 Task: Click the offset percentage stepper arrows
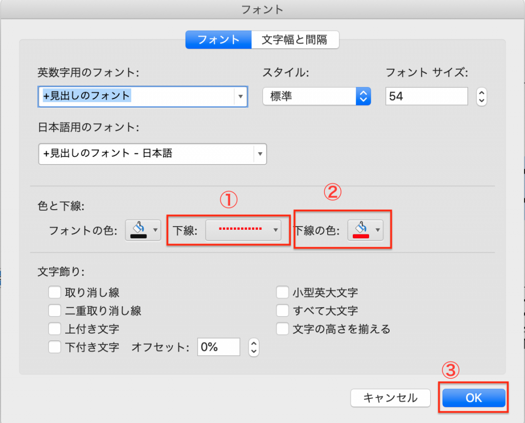[x=253, y=347]
